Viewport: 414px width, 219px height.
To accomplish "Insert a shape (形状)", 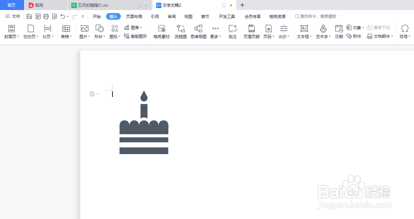I will [x=99, y=32].
